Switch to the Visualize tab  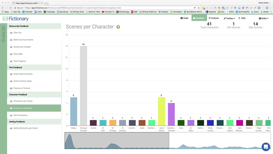(x=199, y=18)
